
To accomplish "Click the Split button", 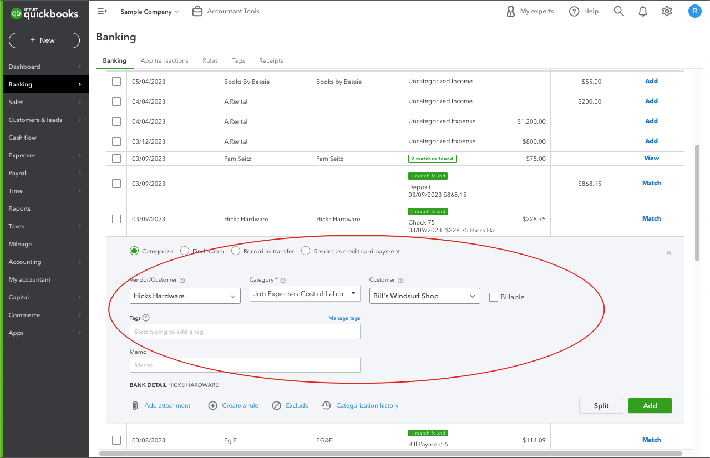I will pyautogui.click(x=601, y=406).
